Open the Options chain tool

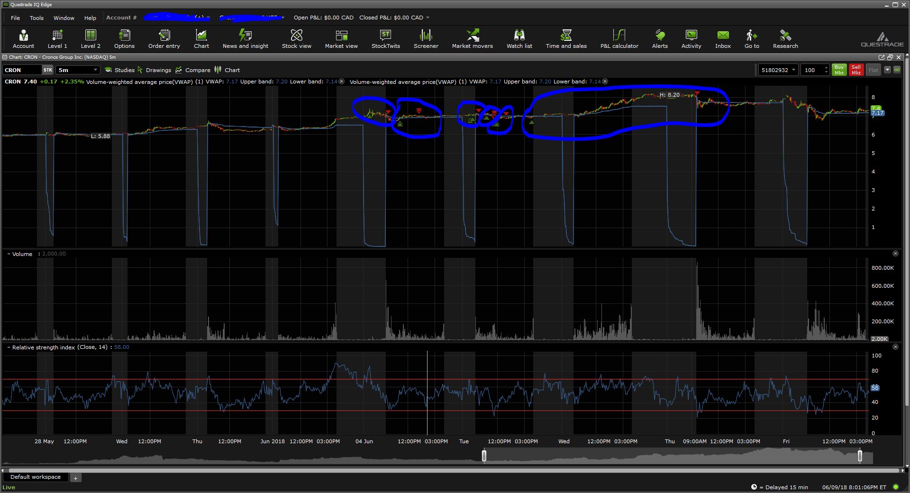click(x=124, y=39)
